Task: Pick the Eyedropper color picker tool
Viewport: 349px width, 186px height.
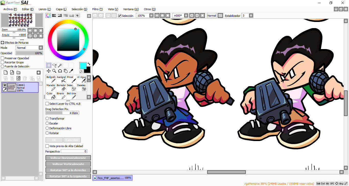Action: click(x=71, y=71)
